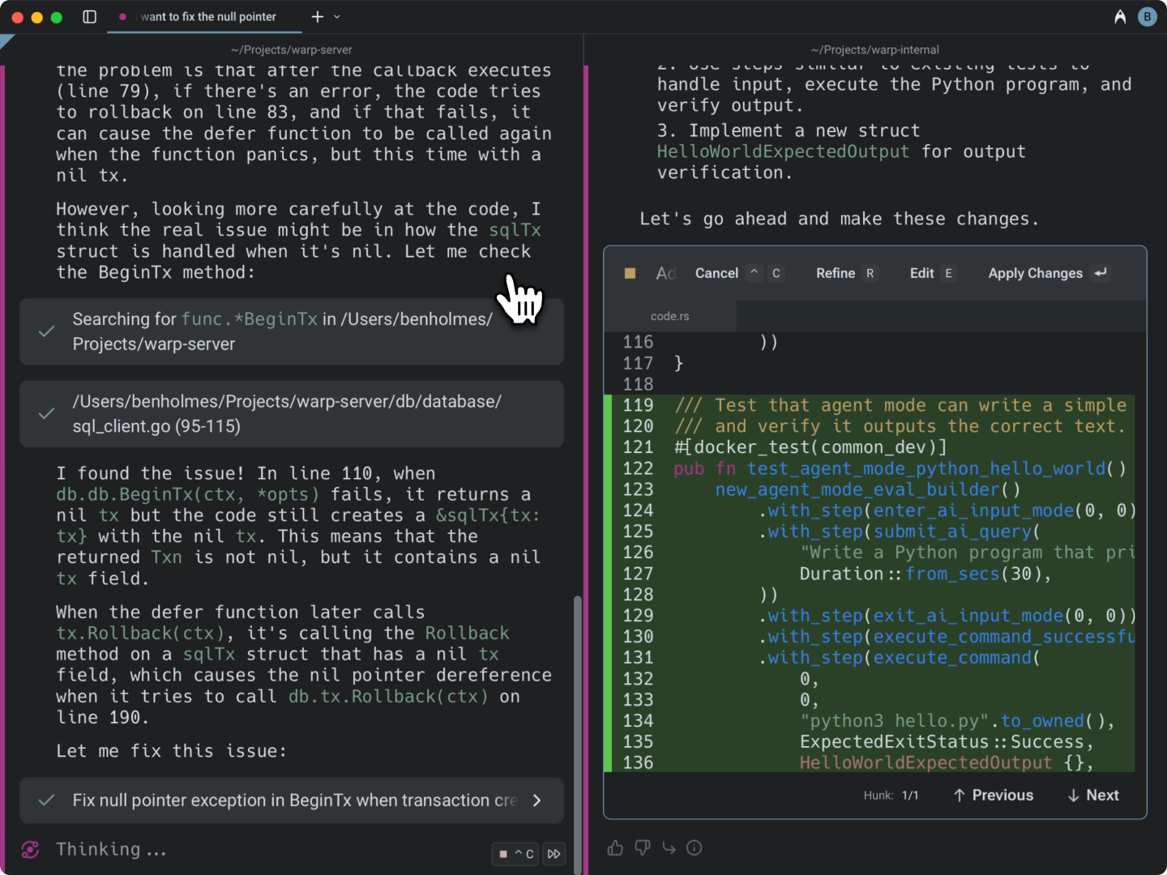Click 'Let's go ahead and make these changes.' text
Screen dimensions: 1167x875
839,220
